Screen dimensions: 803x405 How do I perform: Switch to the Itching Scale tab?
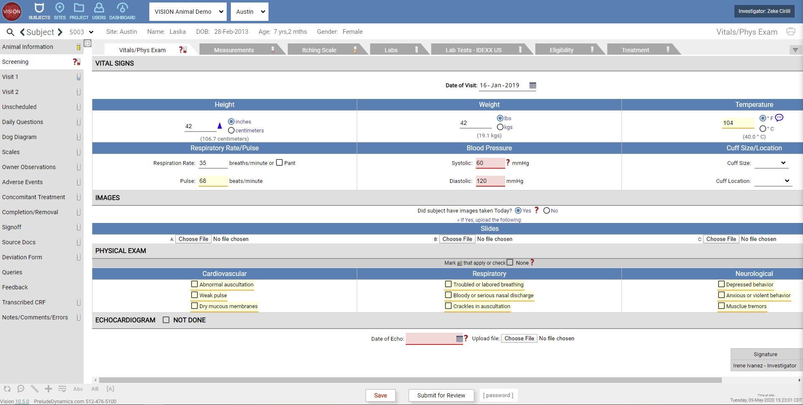point(319,50)
